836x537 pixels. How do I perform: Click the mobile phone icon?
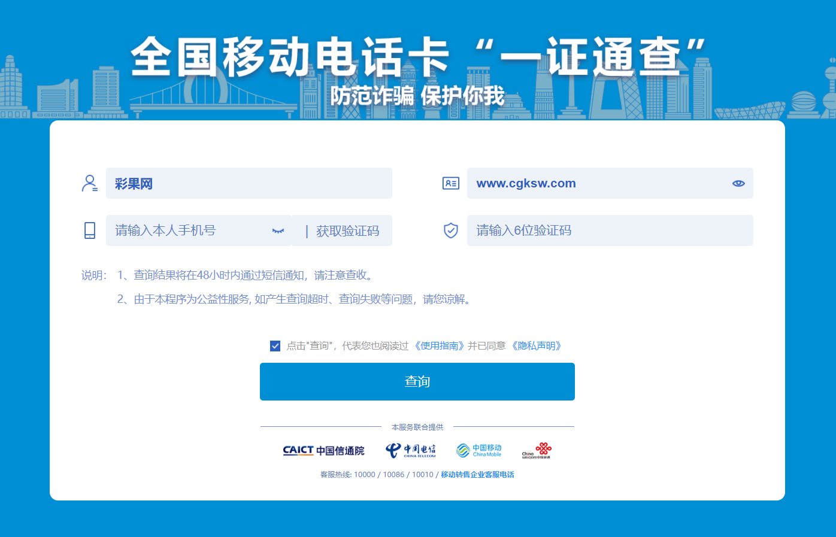[90, 230]
